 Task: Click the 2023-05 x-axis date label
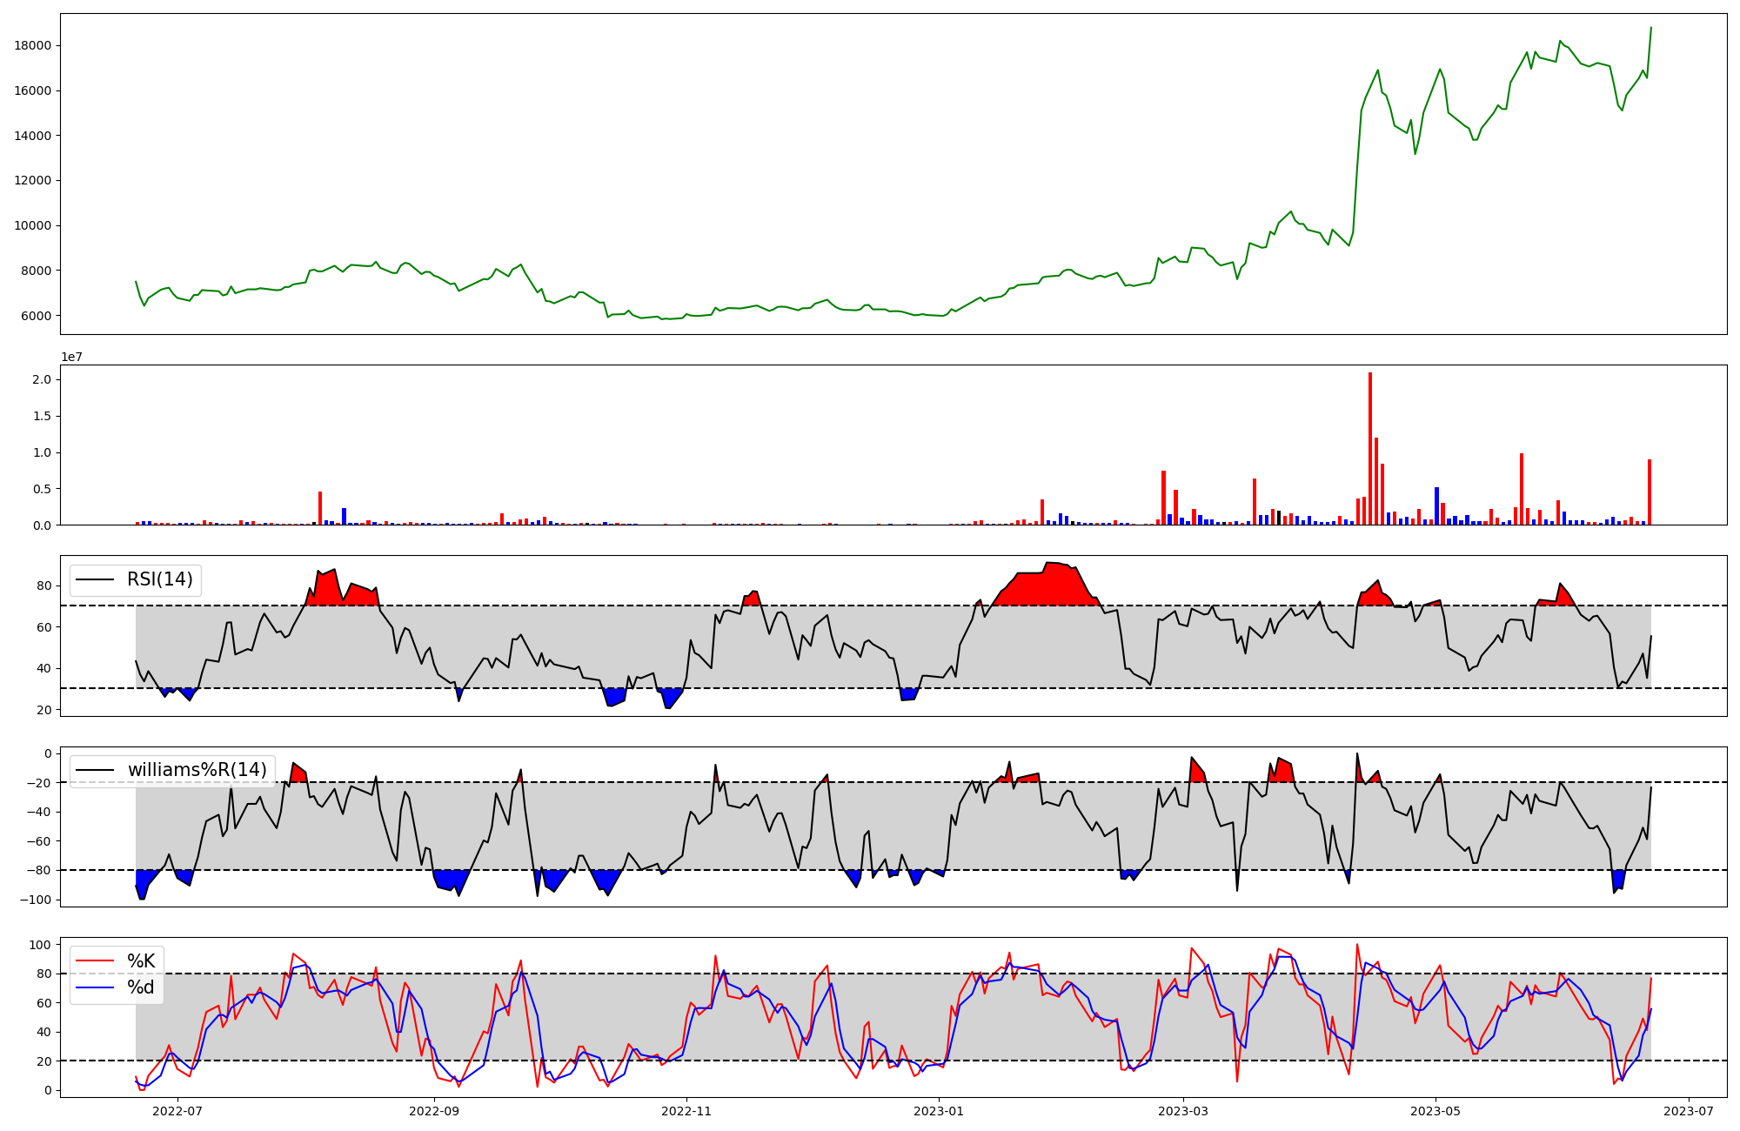tap(1435, 1111)
